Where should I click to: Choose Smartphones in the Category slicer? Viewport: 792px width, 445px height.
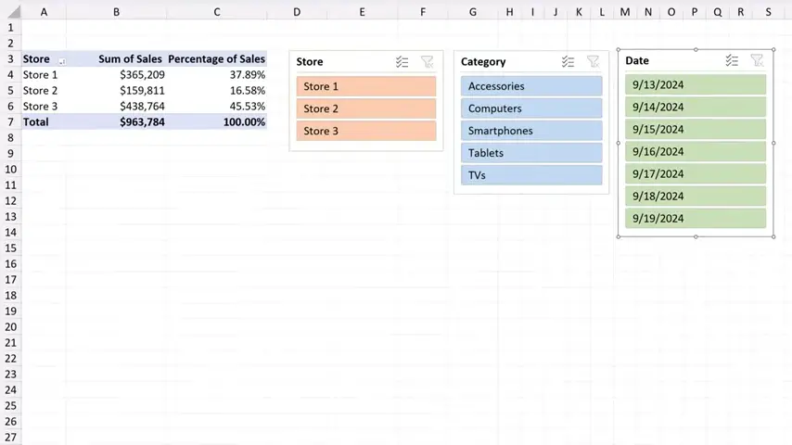[x=531, y=131]
